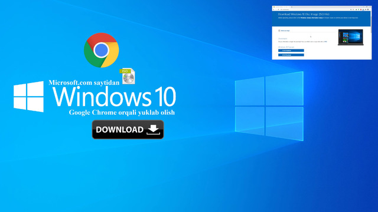Click the Google Chrome logo
This screenshot has width=378, height=212.
(101, 50)
